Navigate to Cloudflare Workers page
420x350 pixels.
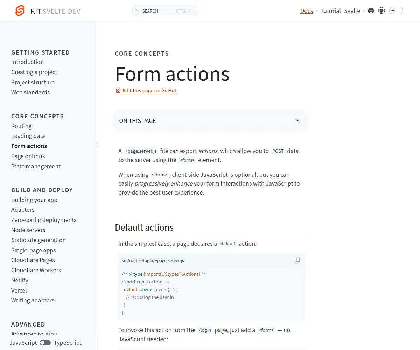pos(36,270)
